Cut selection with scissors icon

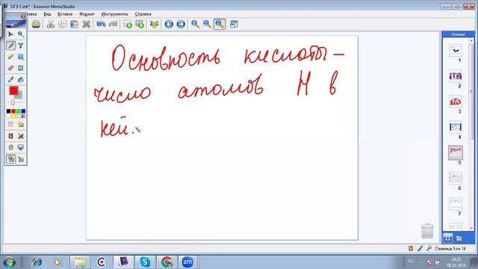[x=51, y=24]
